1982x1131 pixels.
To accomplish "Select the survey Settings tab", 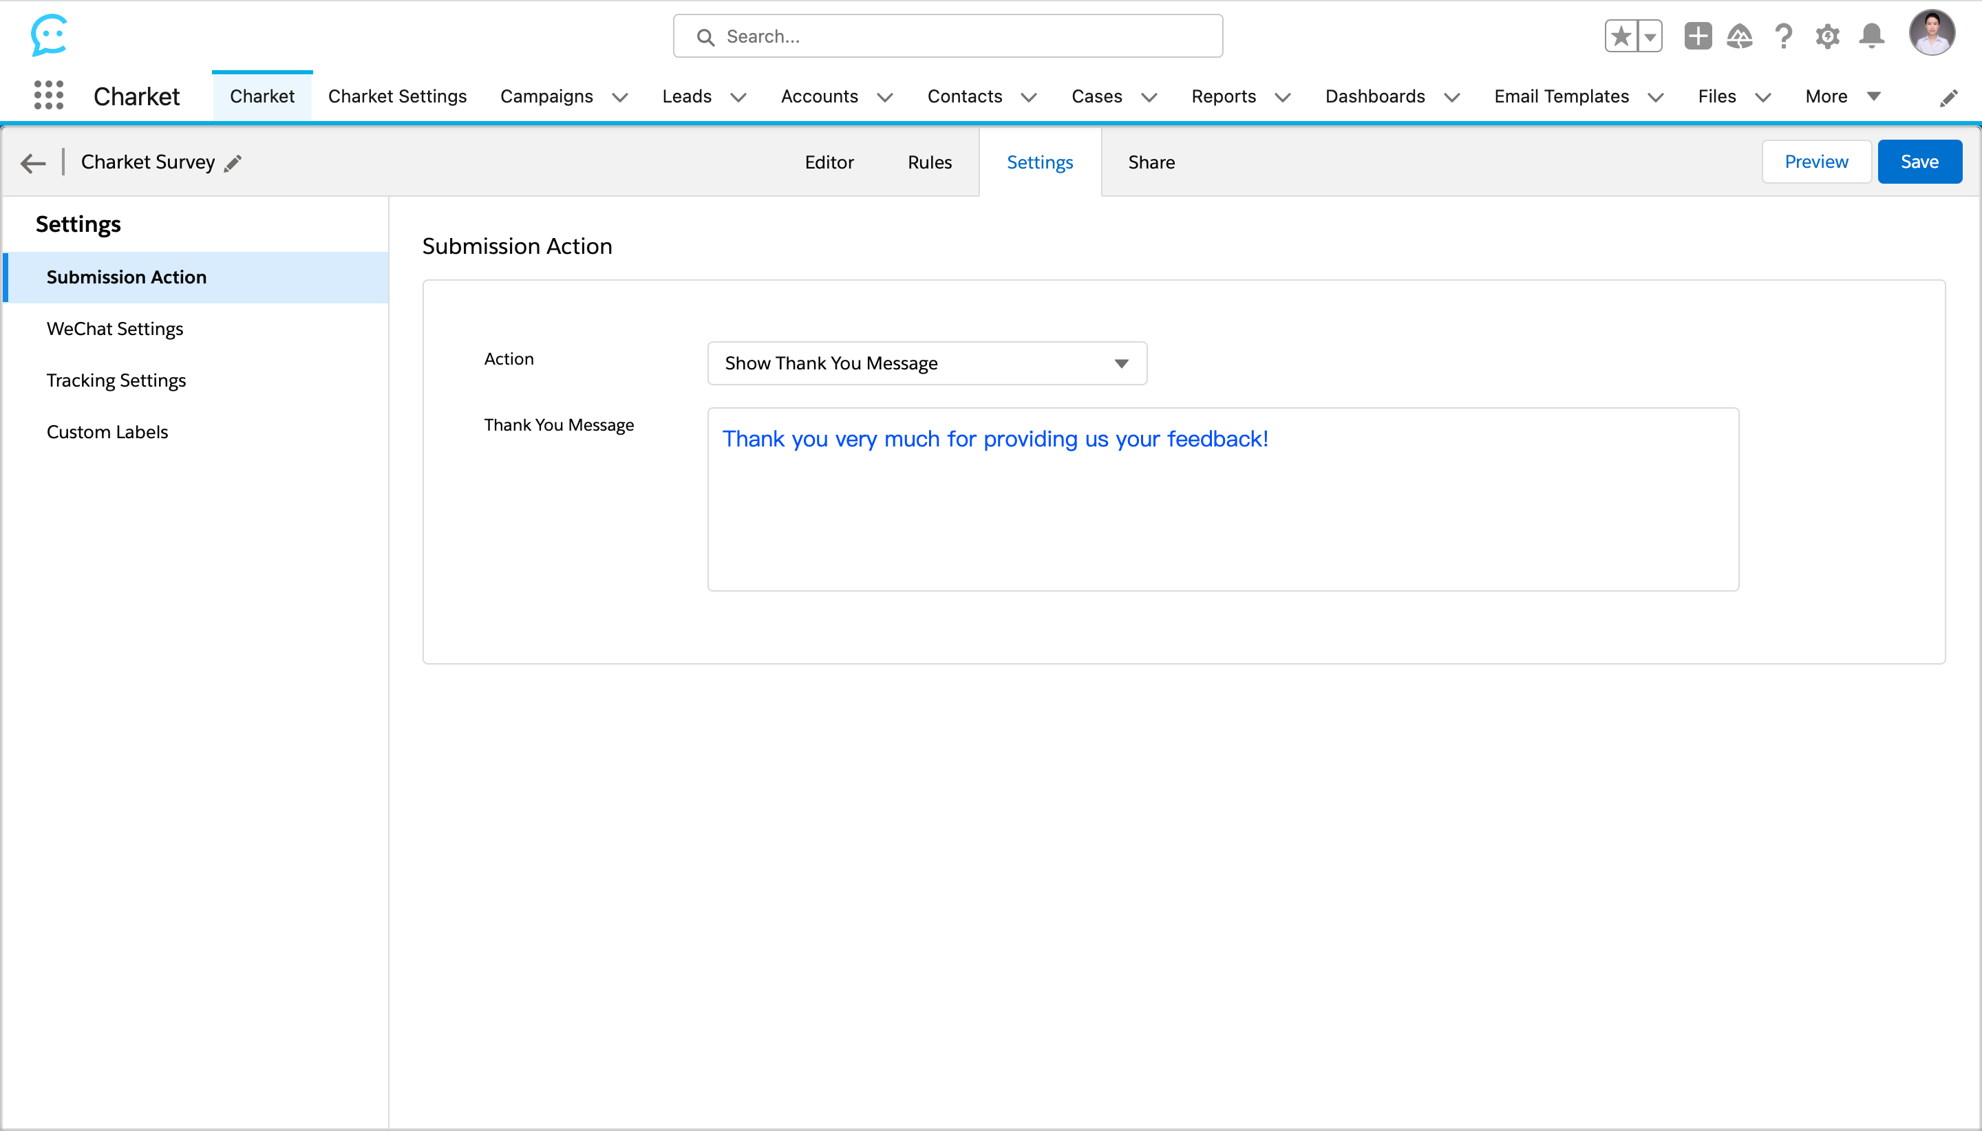I will (1040, 162).
